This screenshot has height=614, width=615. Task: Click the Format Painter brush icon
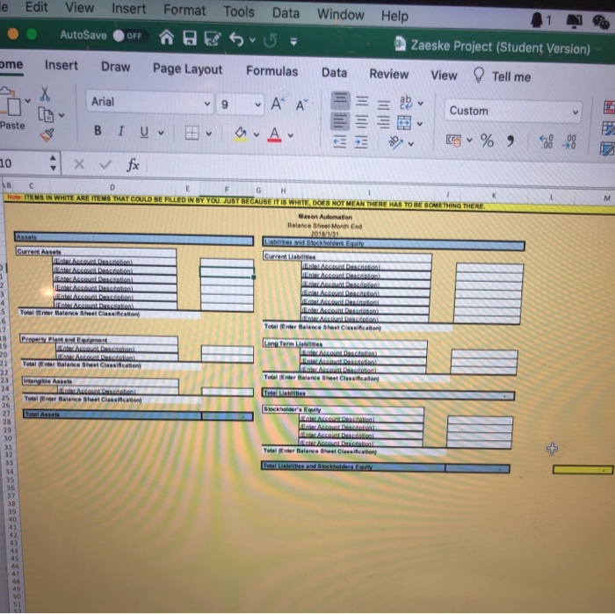coord(47,135)
